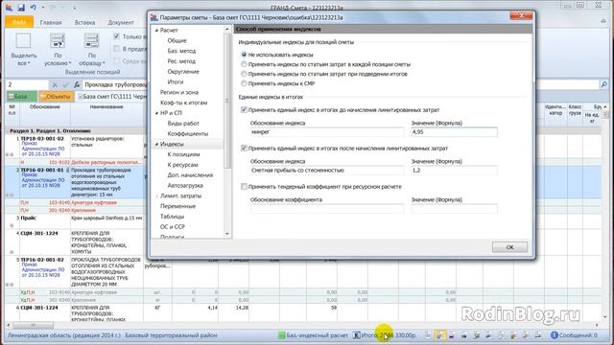The image size is (614, 345).
Task: Select Коэф-ты к итогам tree item
Action: [183, 103]
